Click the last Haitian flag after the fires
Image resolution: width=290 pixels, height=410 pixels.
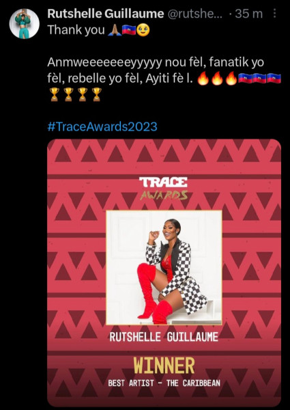274,78
